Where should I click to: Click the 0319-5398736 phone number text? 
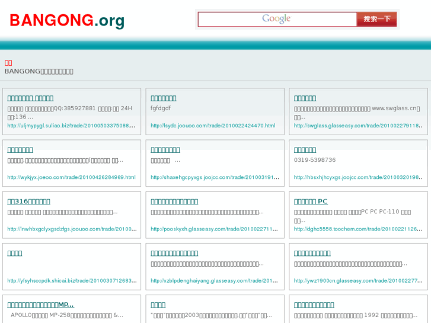point(315,160)
